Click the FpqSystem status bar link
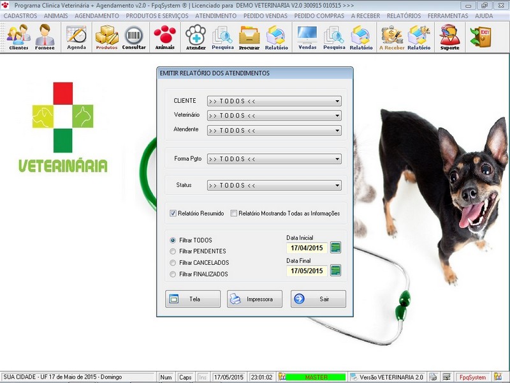This screenshot has height=383, width=510. point(472,377)
